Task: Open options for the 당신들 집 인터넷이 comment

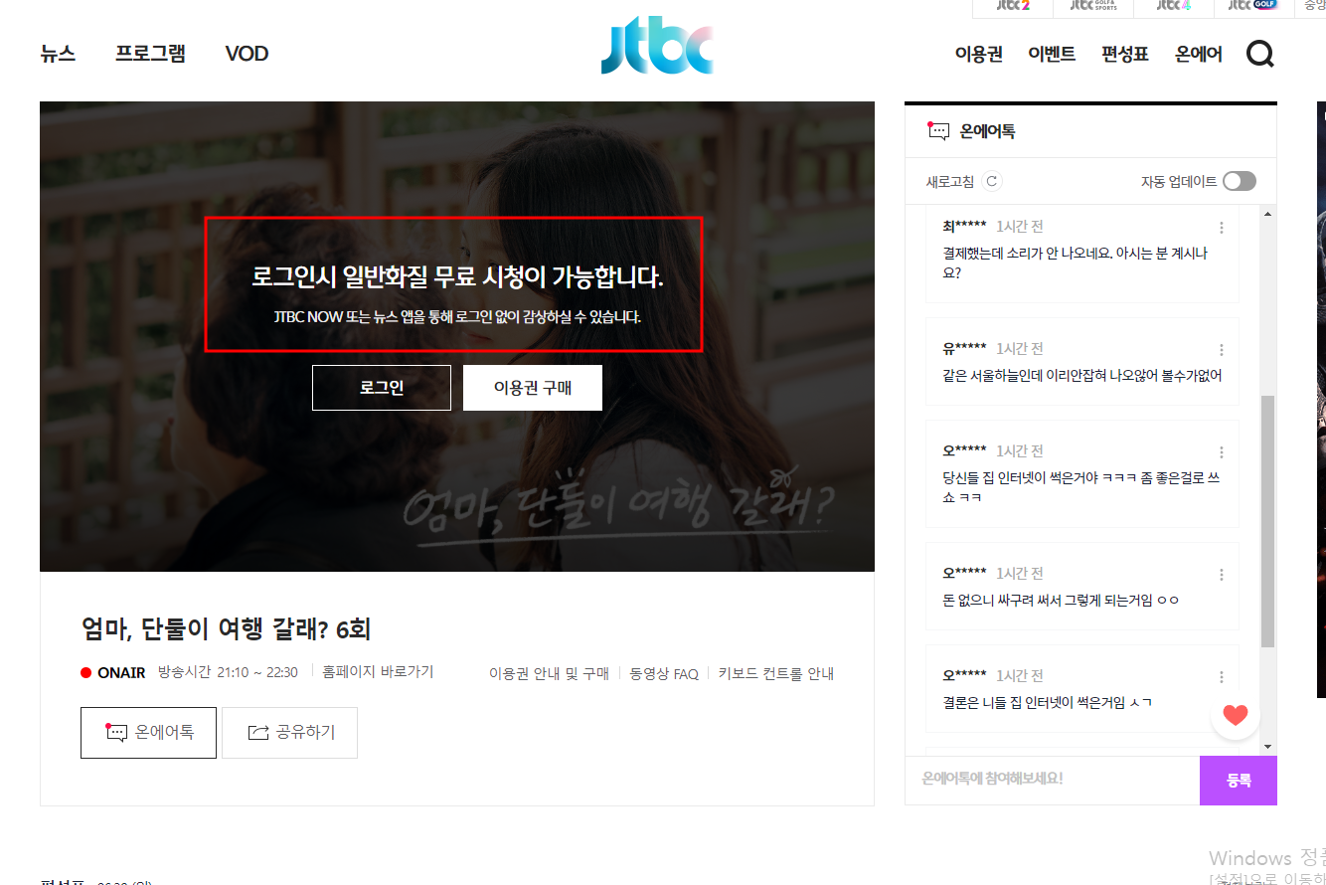Action: 1222,452
